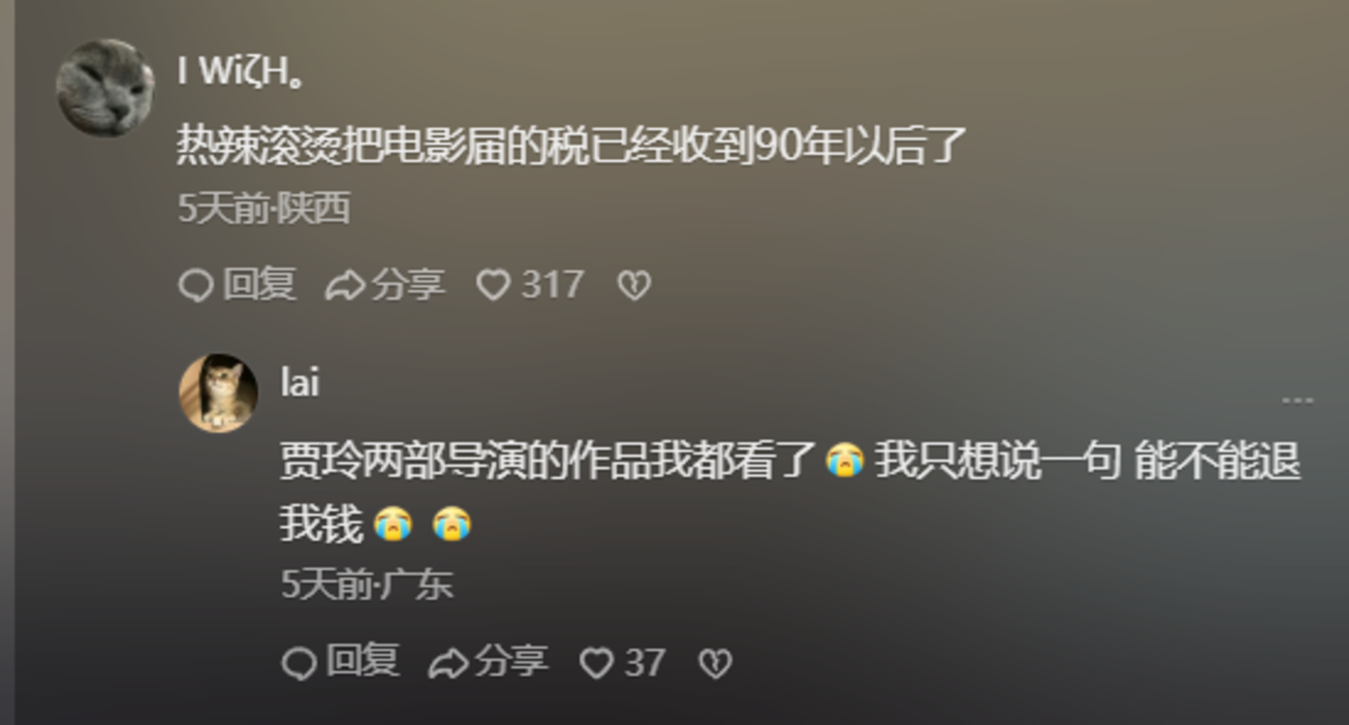Click 回复 text under lai's reply
1349x725 pixels.
point(363,661)
